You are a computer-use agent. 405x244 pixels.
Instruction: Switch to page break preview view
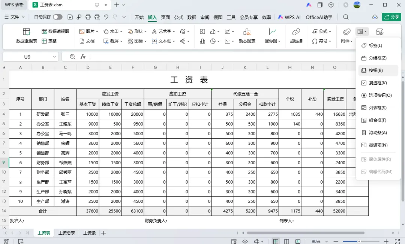coord(297,241)
